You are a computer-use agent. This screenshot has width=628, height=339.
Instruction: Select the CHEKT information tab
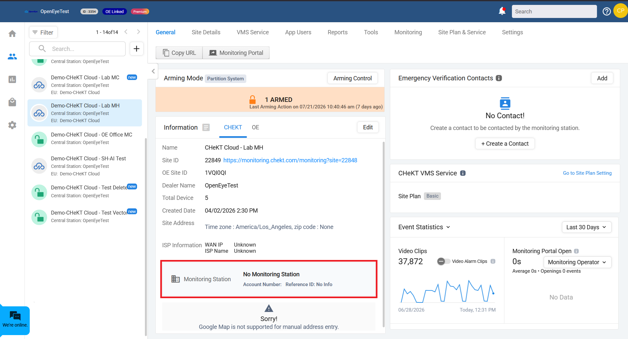coord(233,127)
